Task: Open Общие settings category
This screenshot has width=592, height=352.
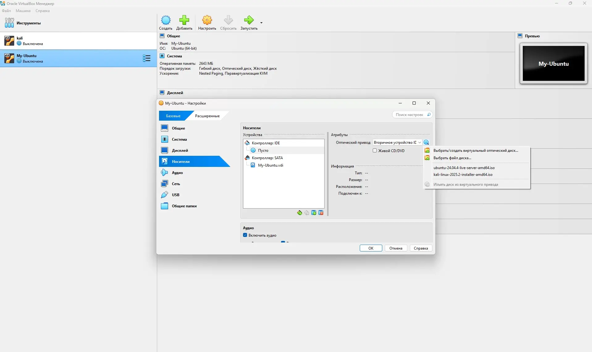Action: 195,128
